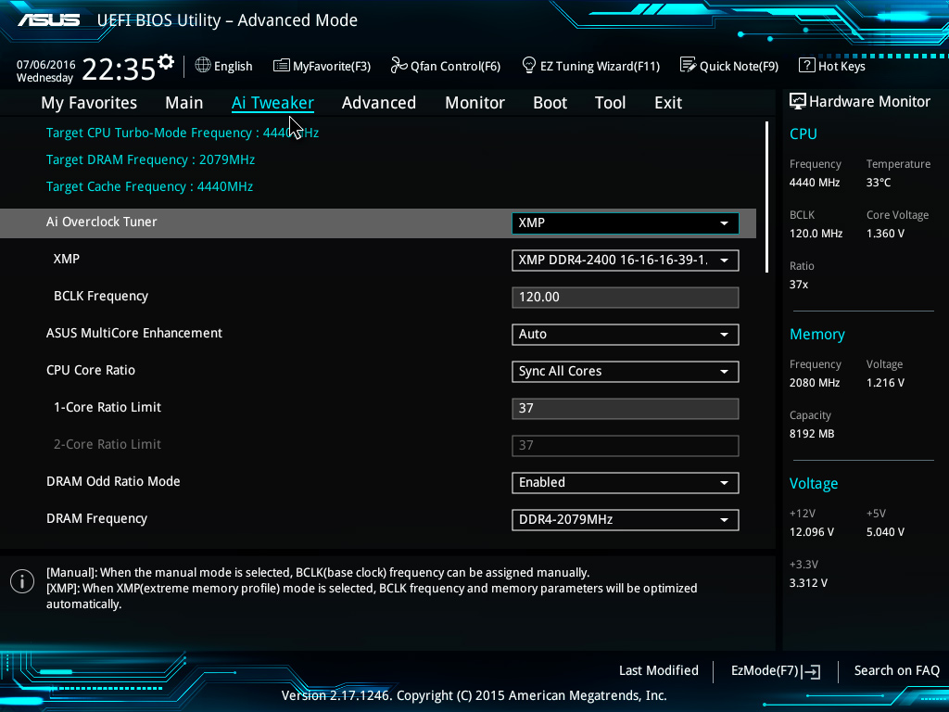Expand the Ai Overclock Tuner dropdown
Image resolution: width=949 pixels, height=712 pixels.
coord(625,223)
